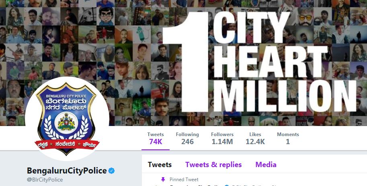Click the purple pinned tweet pin icon
The height and width of the screenshot is (186, 367).
click(163, 180)
